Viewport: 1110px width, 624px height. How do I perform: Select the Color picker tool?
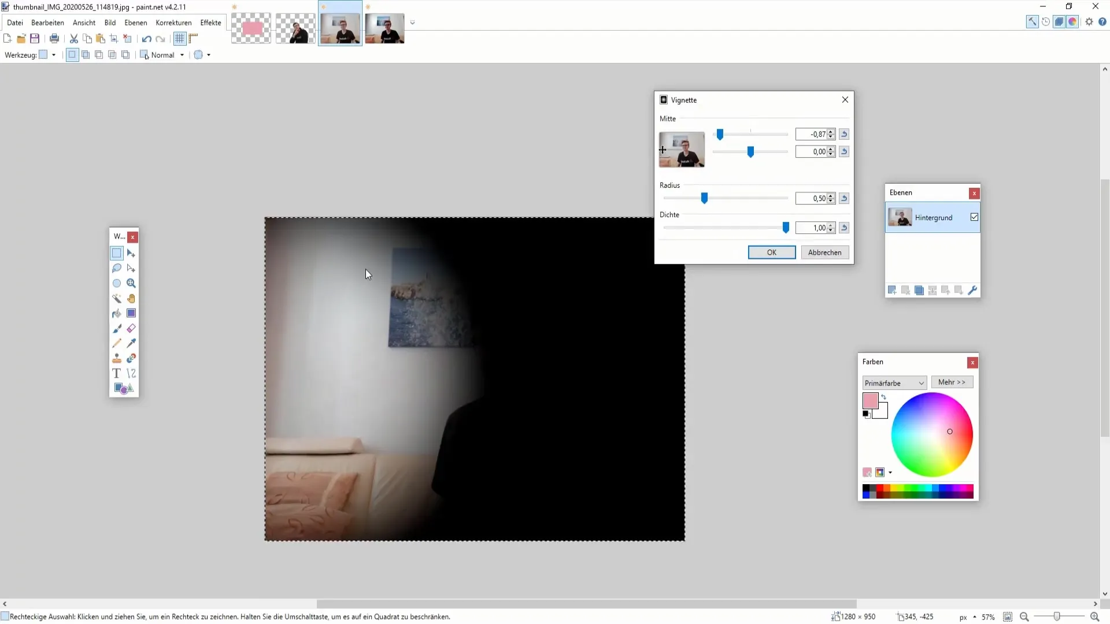[131, 343]
